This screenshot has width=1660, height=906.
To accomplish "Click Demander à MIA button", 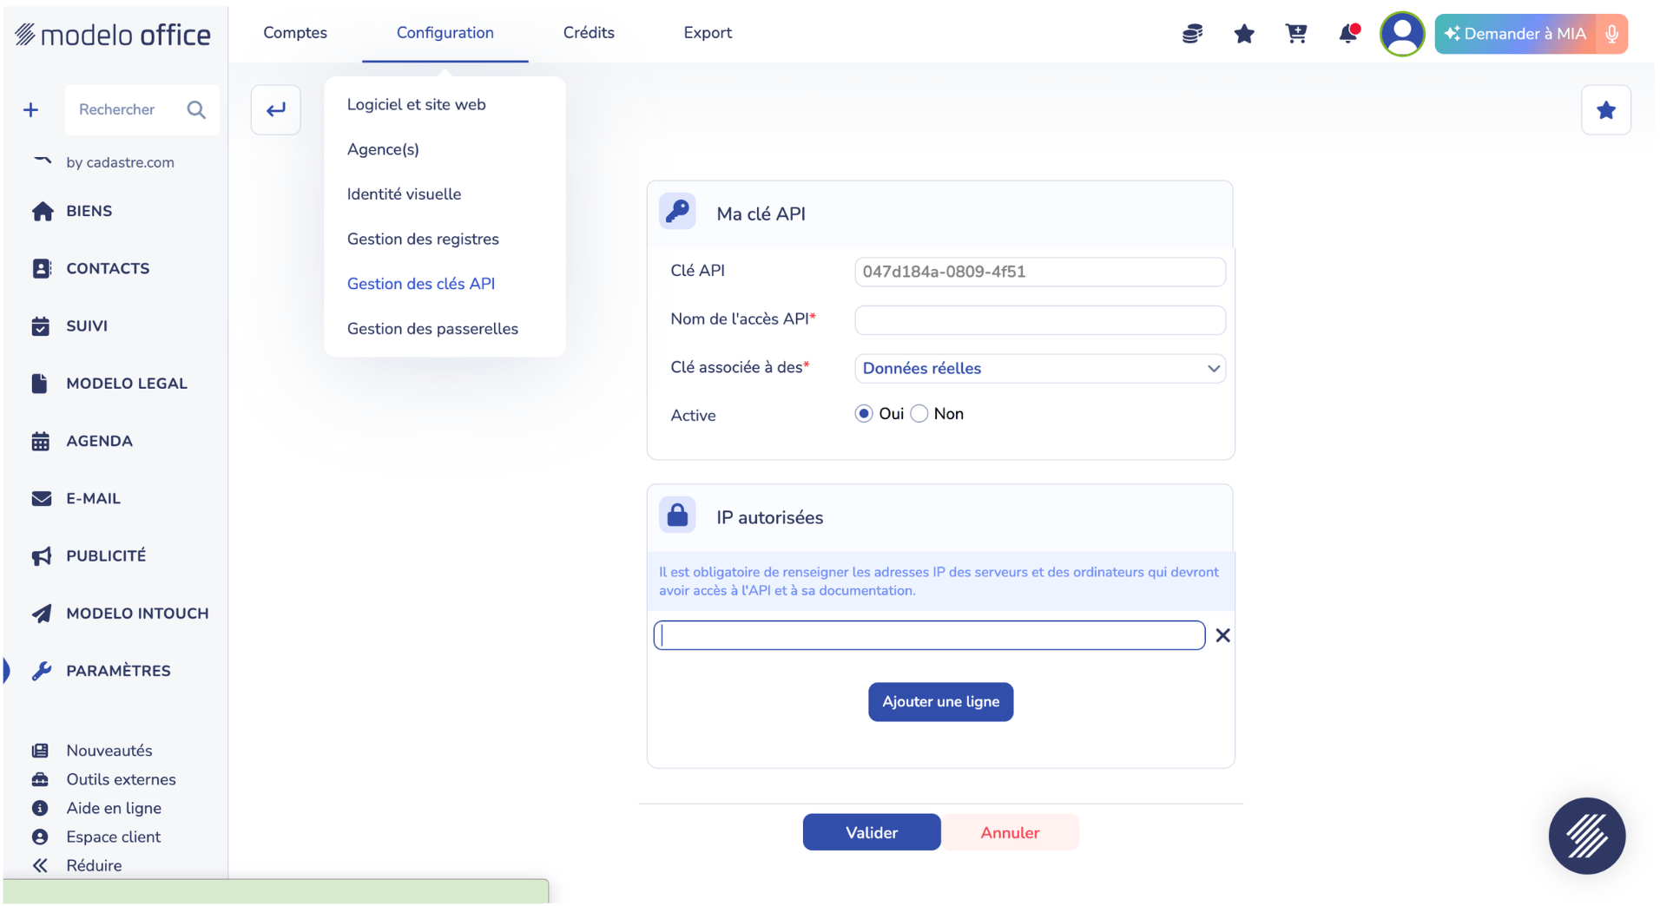I will (x=1515, y=34).
